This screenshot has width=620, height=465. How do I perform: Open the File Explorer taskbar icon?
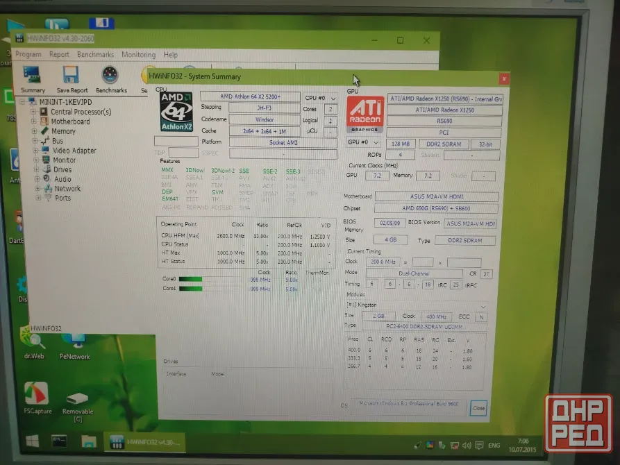tap(89, 441)
